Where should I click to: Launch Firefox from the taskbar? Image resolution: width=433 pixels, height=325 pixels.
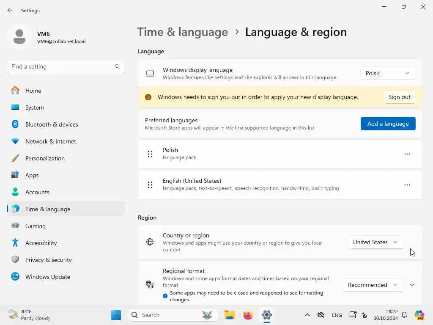tap(248, 315)
